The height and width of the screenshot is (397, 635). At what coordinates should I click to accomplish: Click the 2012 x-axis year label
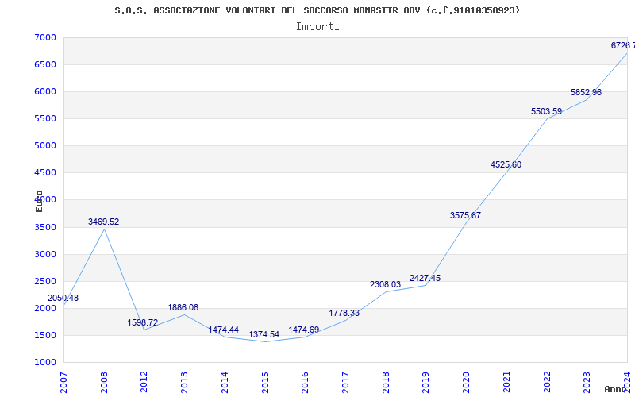pyautogui.click(x=144, y=382)
